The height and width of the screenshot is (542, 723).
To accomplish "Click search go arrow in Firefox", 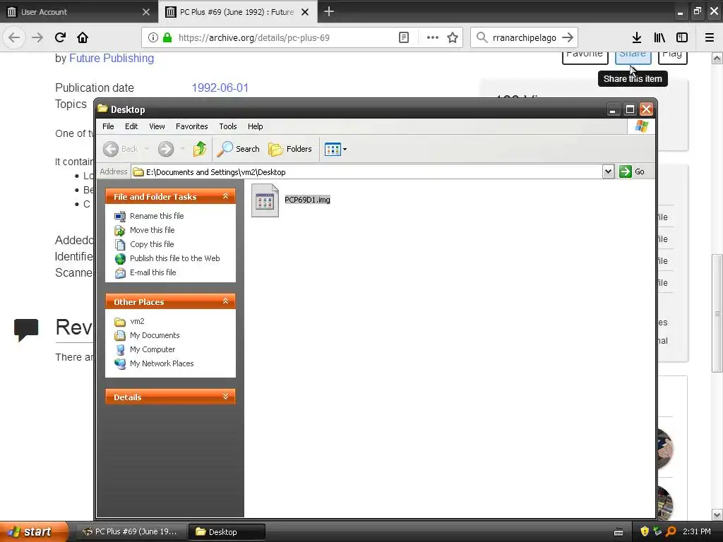I will (x=568, y=37).
